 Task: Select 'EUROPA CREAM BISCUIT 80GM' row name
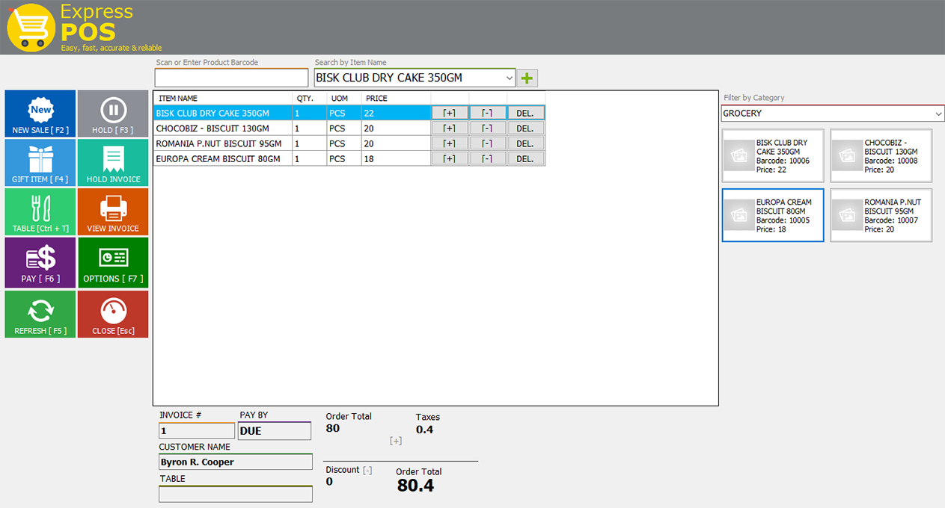(218, 158)
